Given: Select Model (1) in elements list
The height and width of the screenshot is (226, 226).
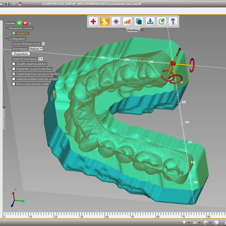Looking at the screenshot, I should 23,33.
